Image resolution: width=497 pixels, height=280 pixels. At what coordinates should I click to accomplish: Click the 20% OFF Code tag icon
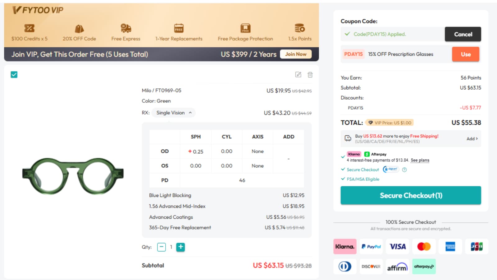pos(79,29)
